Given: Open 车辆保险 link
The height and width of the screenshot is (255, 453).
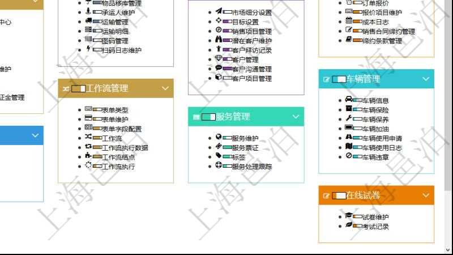Looking at the screenshot, I should pos(375,110).
